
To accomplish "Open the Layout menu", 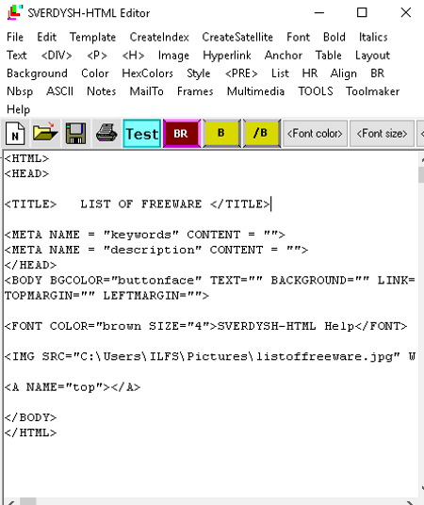I will tap(373, 55).
